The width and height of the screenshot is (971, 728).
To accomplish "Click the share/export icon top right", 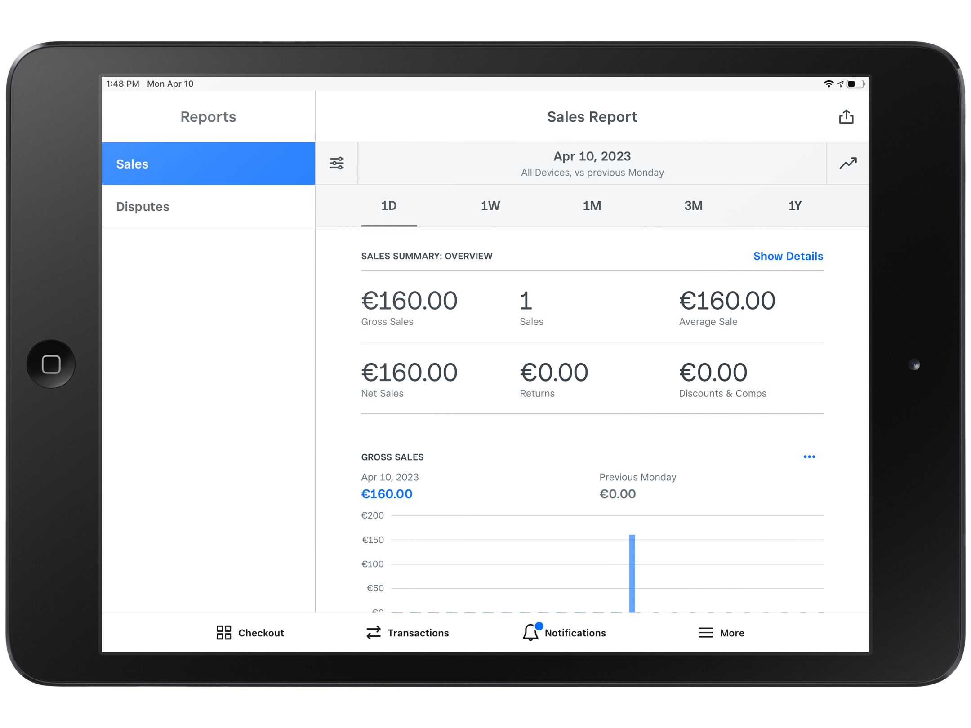I will pyautogui.click(x=846, y=116).
